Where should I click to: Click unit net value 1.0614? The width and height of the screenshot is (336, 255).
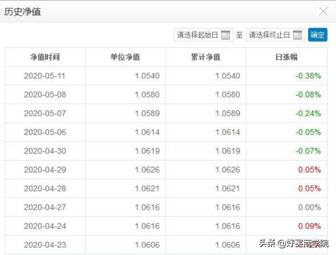(x=147, y=132)
